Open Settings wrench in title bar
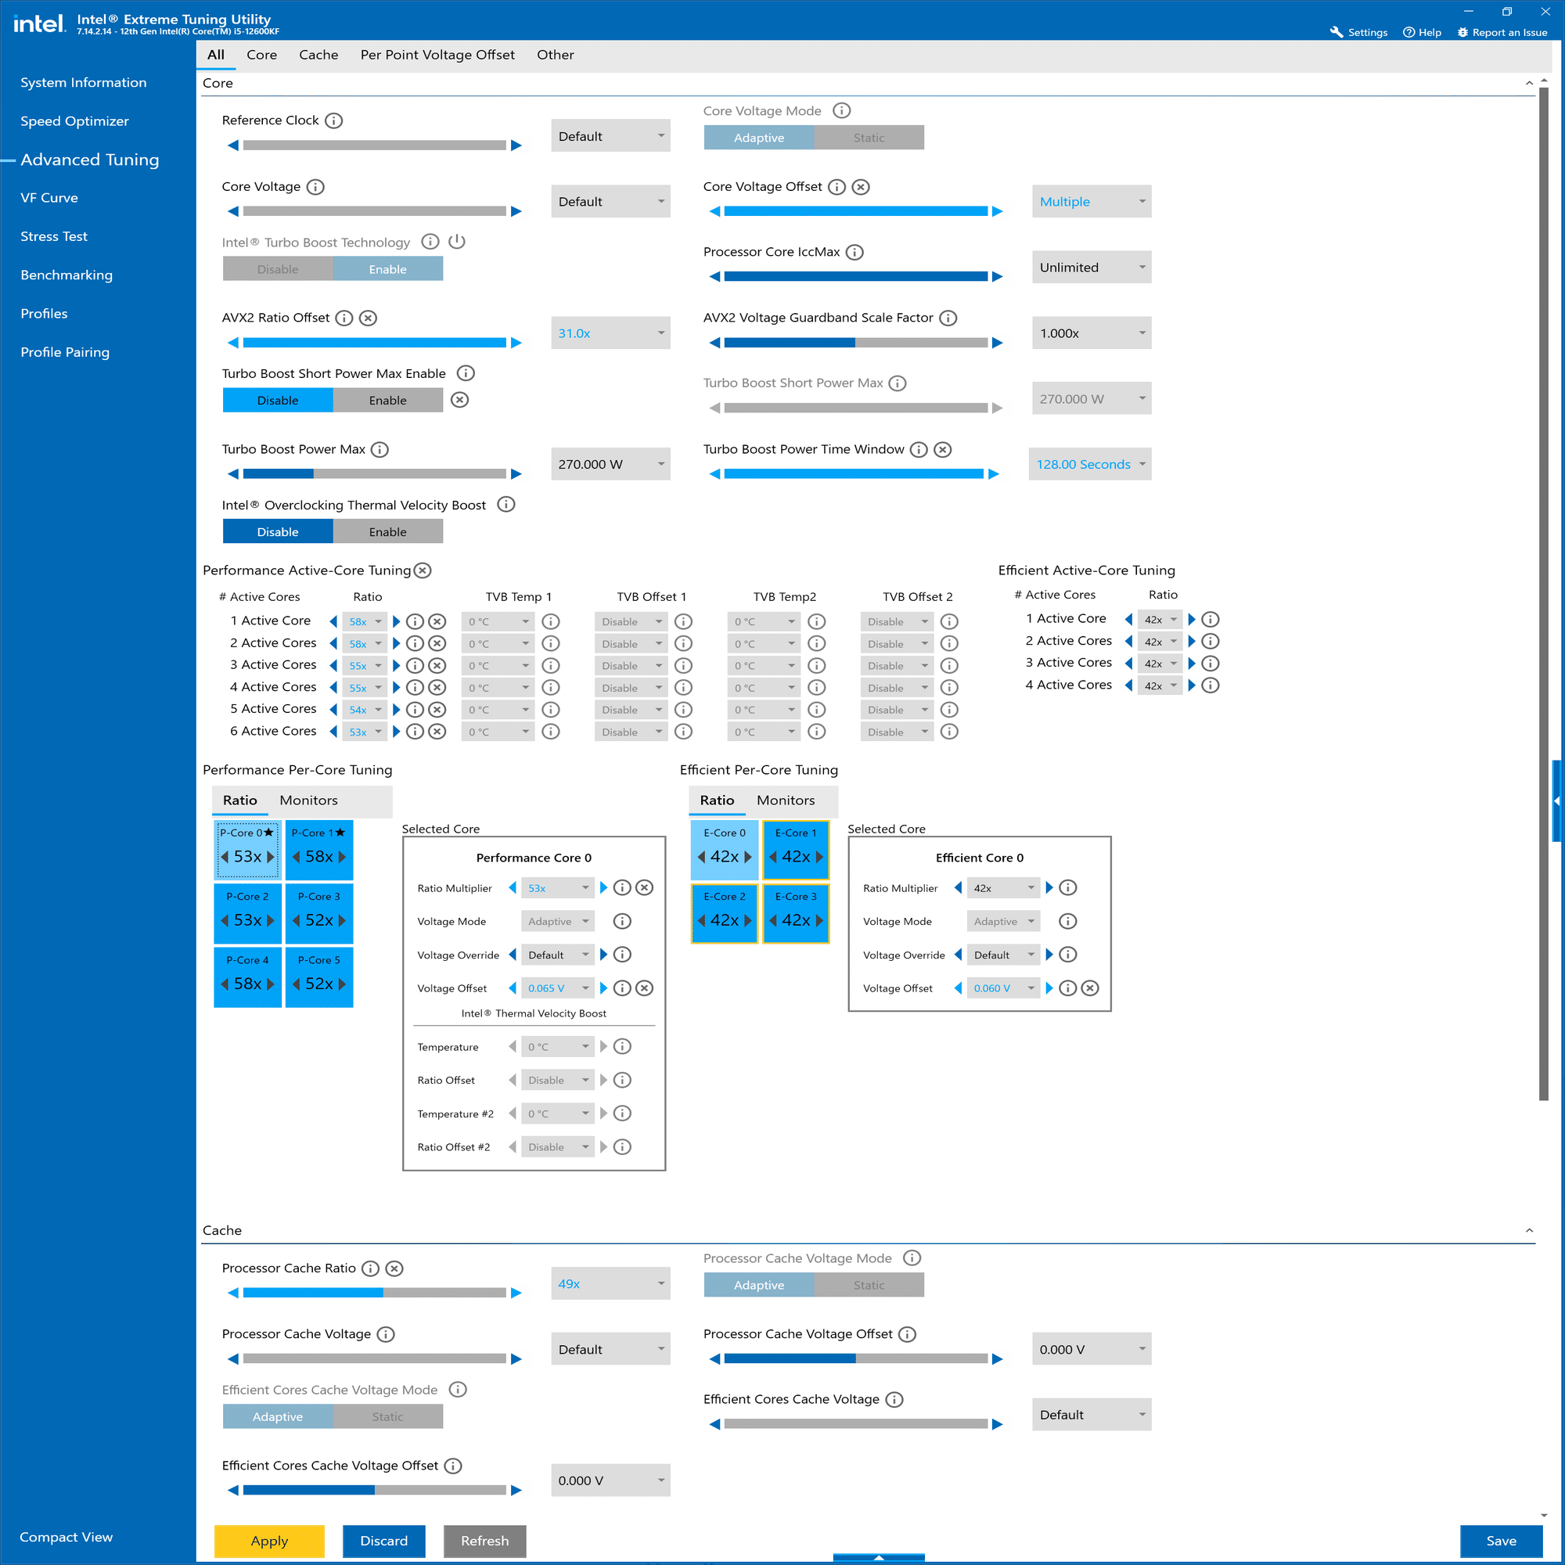This screenshot has height=1565, width=1565. click(x=1337, y=32)
